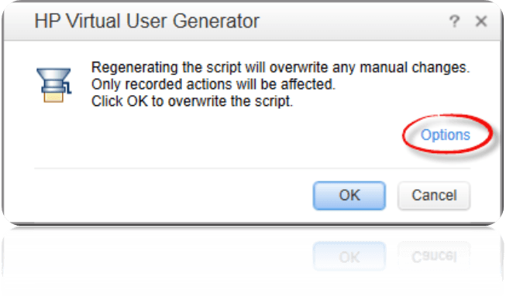Click the empty title bar area before help icon
506x296 pixels.
[x=353, y=22]
